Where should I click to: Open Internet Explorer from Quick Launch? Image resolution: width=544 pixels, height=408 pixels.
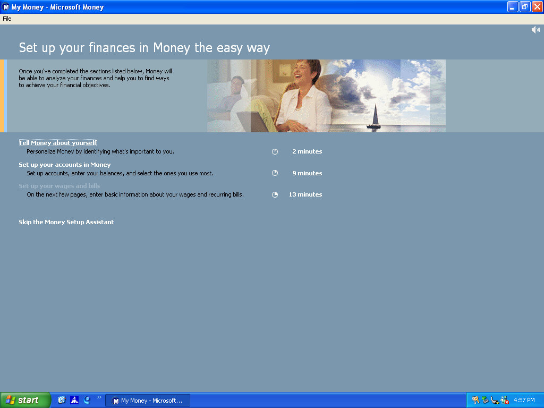[x=87, y=400]
